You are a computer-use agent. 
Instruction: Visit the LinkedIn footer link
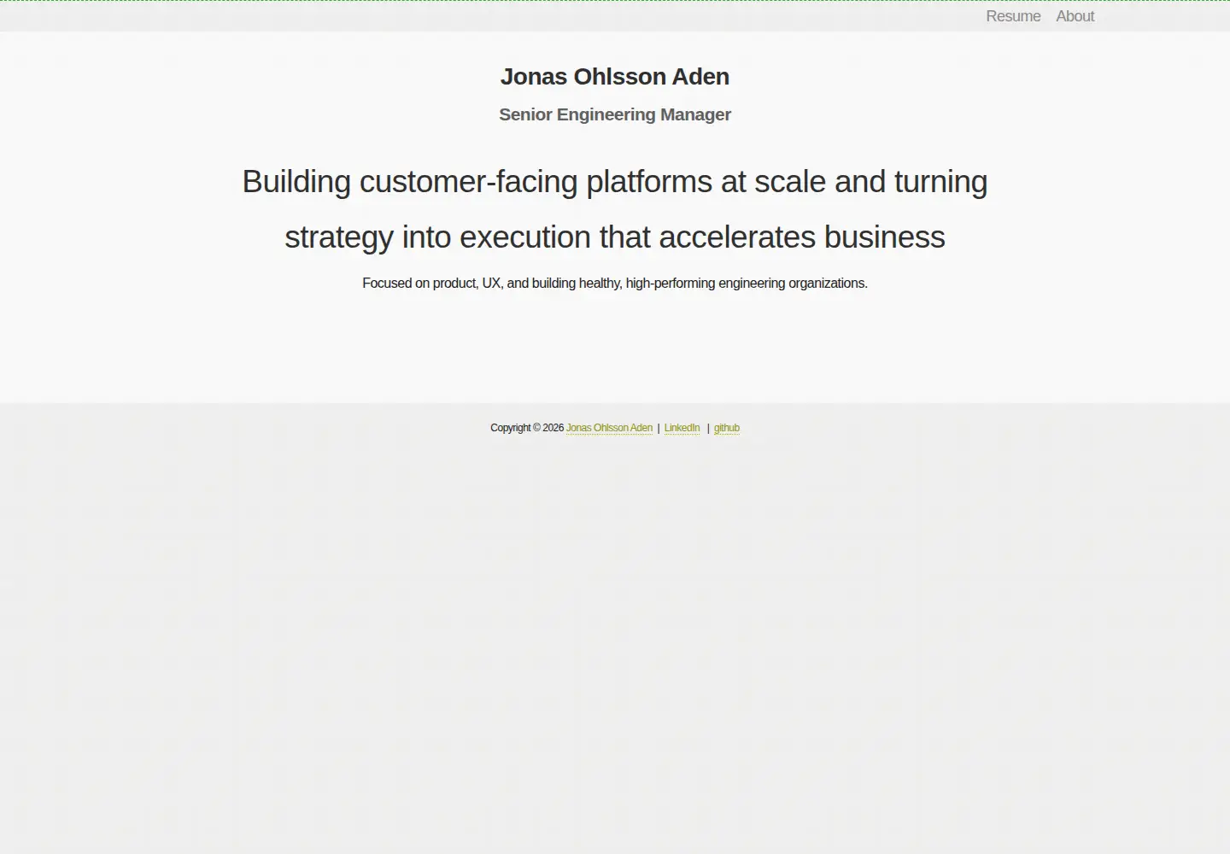(x=682, y=428)
